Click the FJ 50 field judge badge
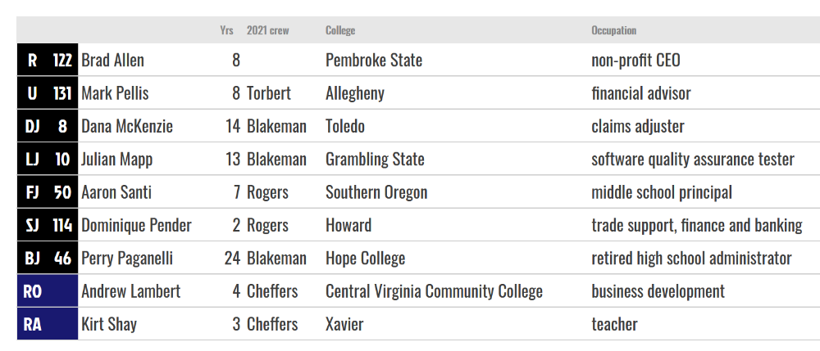820x351 pixels. (48, 192)
